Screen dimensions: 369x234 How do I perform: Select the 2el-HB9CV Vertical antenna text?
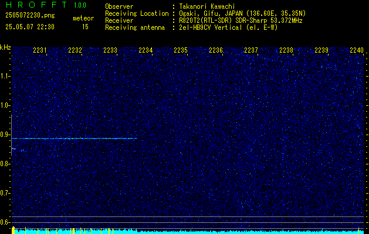pos(228,27)
